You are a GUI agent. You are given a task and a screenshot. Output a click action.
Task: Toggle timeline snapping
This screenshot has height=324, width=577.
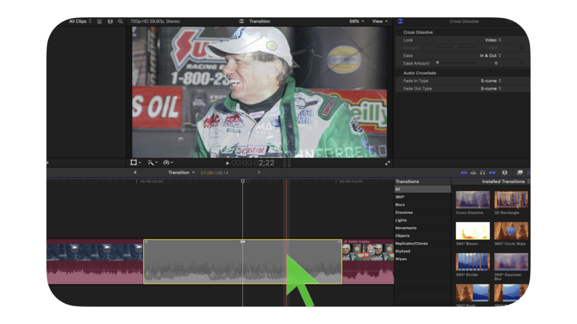[x=492, y=173]
